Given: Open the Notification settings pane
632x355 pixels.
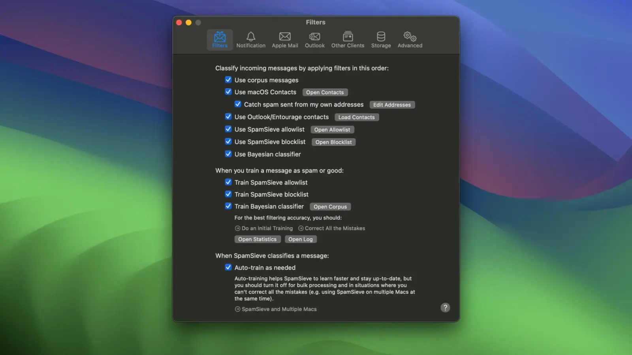Looking at the screenshot, I should [x=251, y=39].
